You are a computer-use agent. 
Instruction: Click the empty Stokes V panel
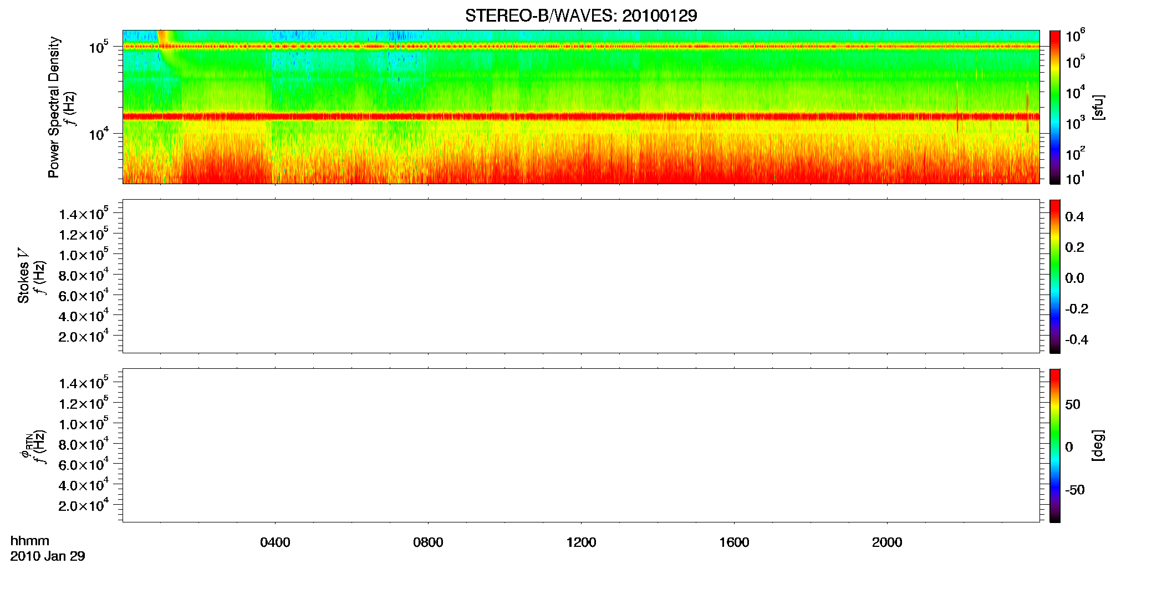pos(581,276)
